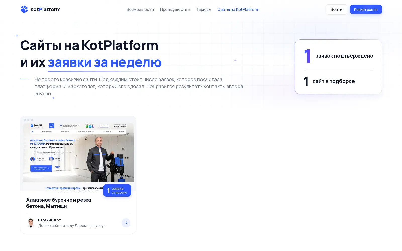Click the arrow icon on Евгений Кот's row

[x=126, y=223]
